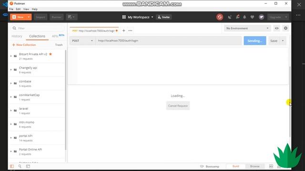
Task: Expand the Bitcart Private API v2 collection
Action: coord(11,56)
